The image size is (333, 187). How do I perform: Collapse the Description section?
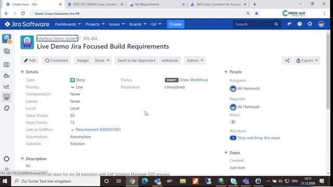(x=22, y=158)
